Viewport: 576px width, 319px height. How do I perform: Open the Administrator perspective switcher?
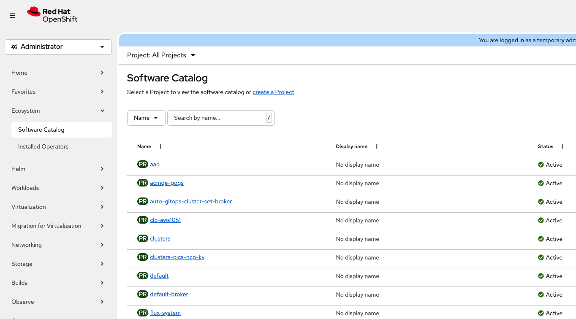coord(58,47)
